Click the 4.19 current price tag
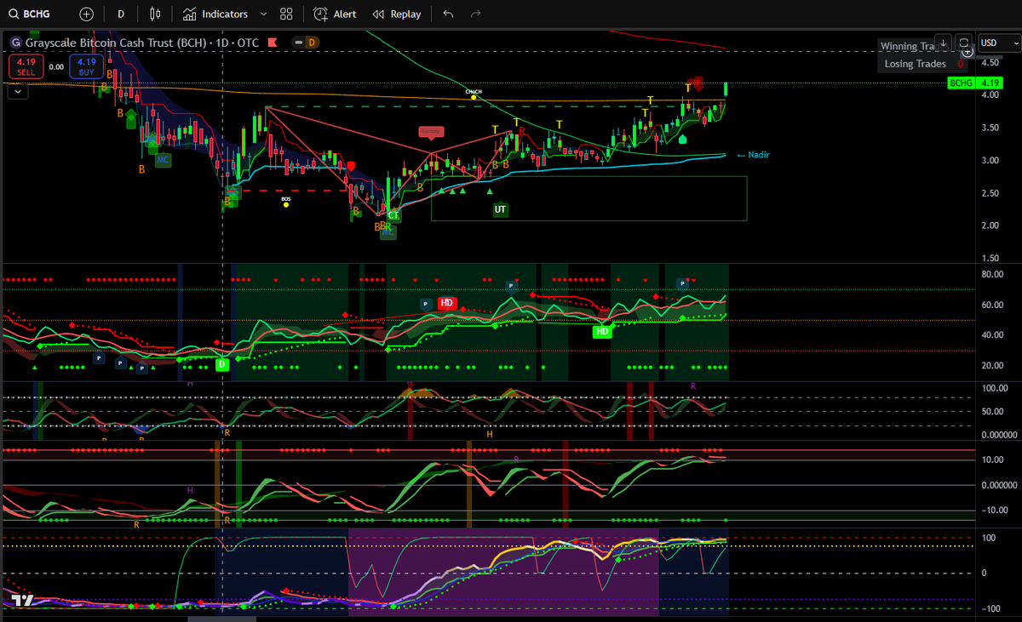The image size is (1022, 622). click(989, 83)
